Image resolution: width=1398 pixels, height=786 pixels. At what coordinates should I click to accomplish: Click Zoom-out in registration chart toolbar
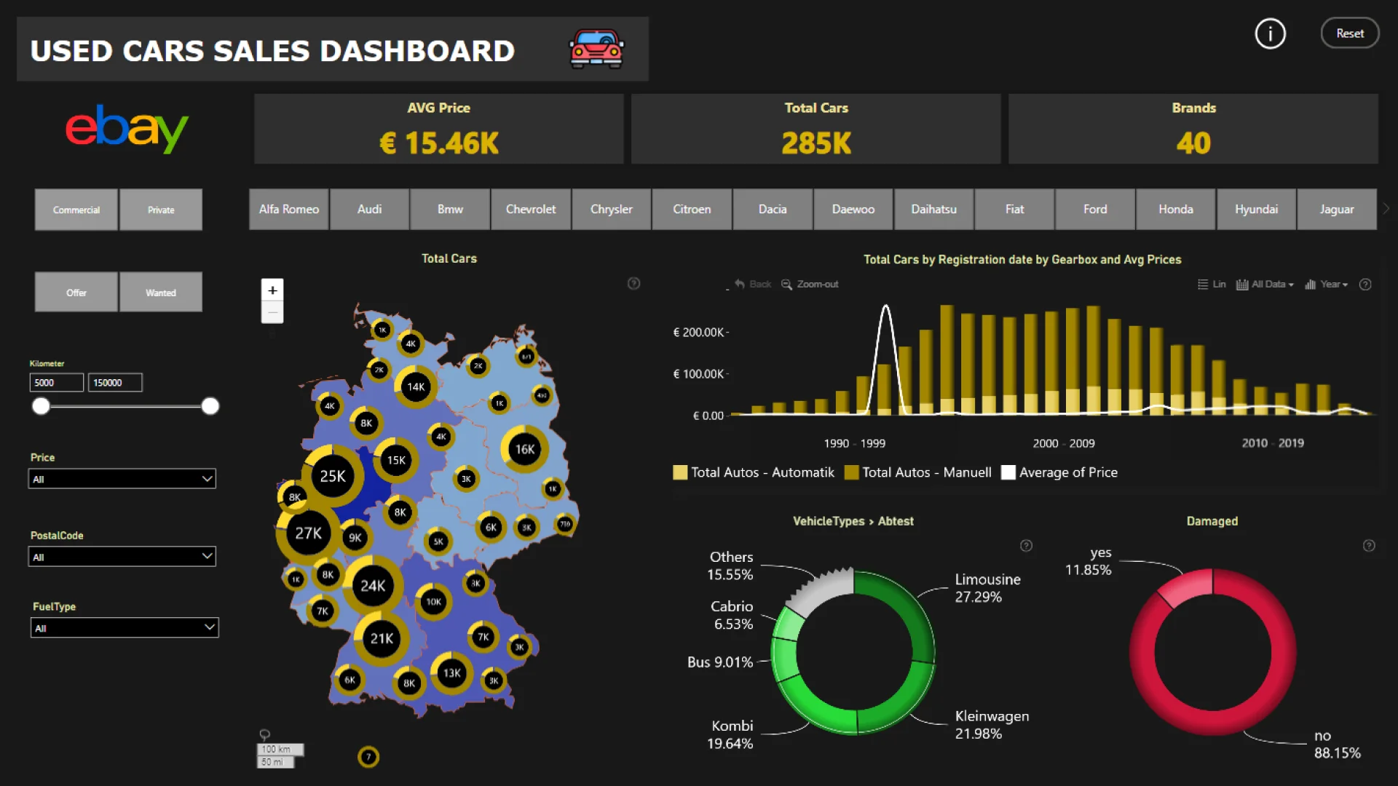(810, 284)
